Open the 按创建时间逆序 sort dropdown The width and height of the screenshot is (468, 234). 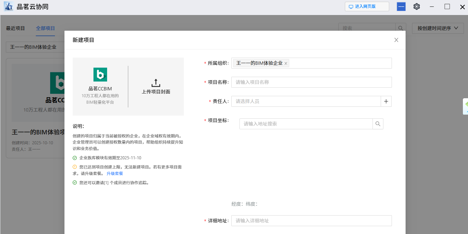[x=438, y=28]
